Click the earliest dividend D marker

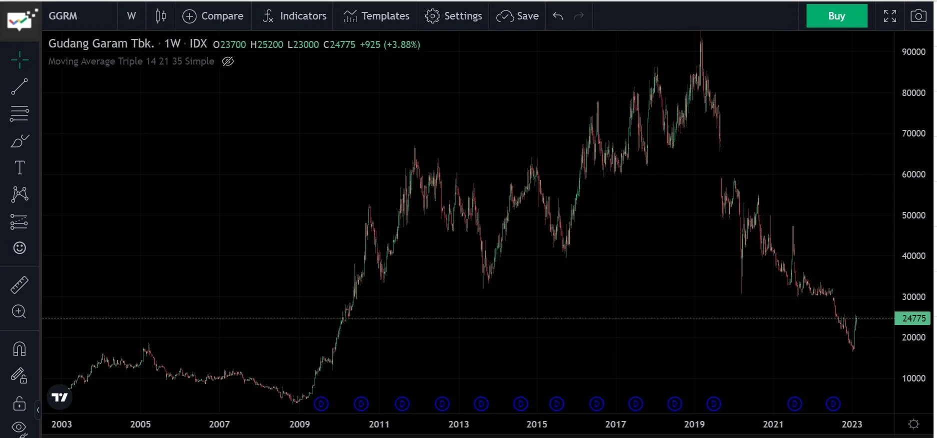click(x=321, y=403)
